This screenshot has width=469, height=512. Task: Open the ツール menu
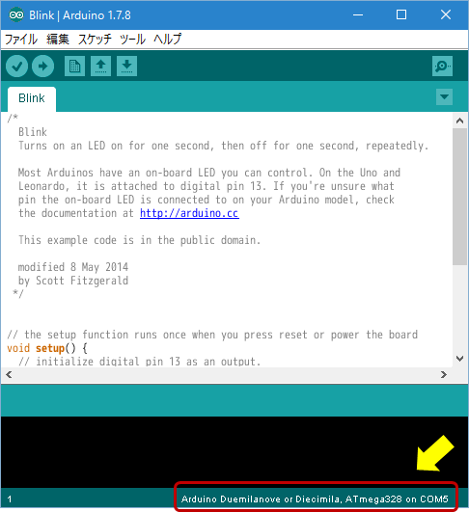pyautogui.click(x=132, y=40)
